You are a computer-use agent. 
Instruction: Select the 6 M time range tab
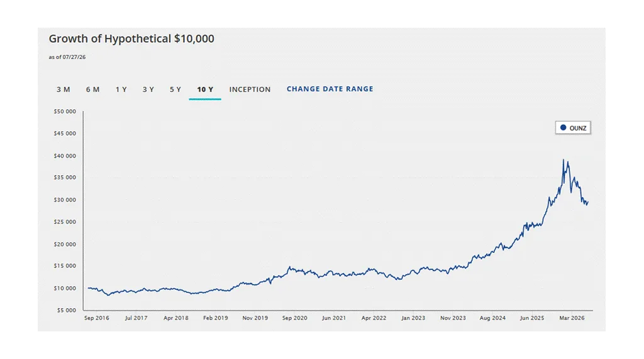93,89
